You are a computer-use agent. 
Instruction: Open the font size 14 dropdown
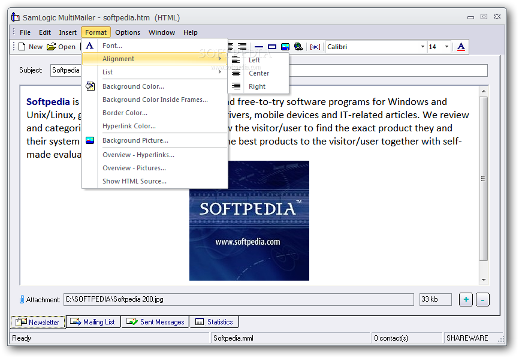tap(446, 47)
